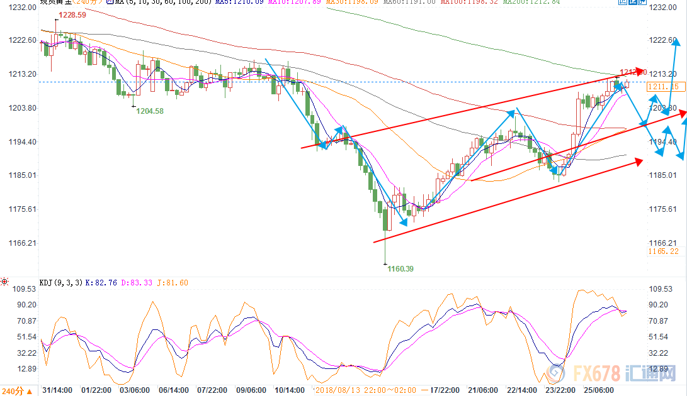Select the 现货黄金 symbol name

pos(55,3)
